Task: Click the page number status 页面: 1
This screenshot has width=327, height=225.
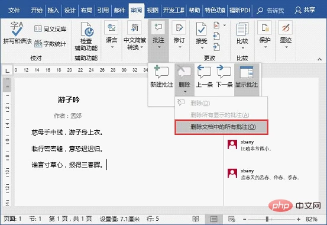Action: (12, 219)
